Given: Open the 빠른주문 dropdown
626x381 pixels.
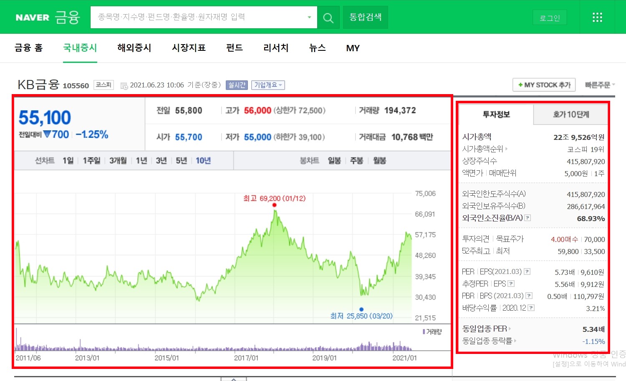Looking at the screenshot, I should [x=600, y=85].
